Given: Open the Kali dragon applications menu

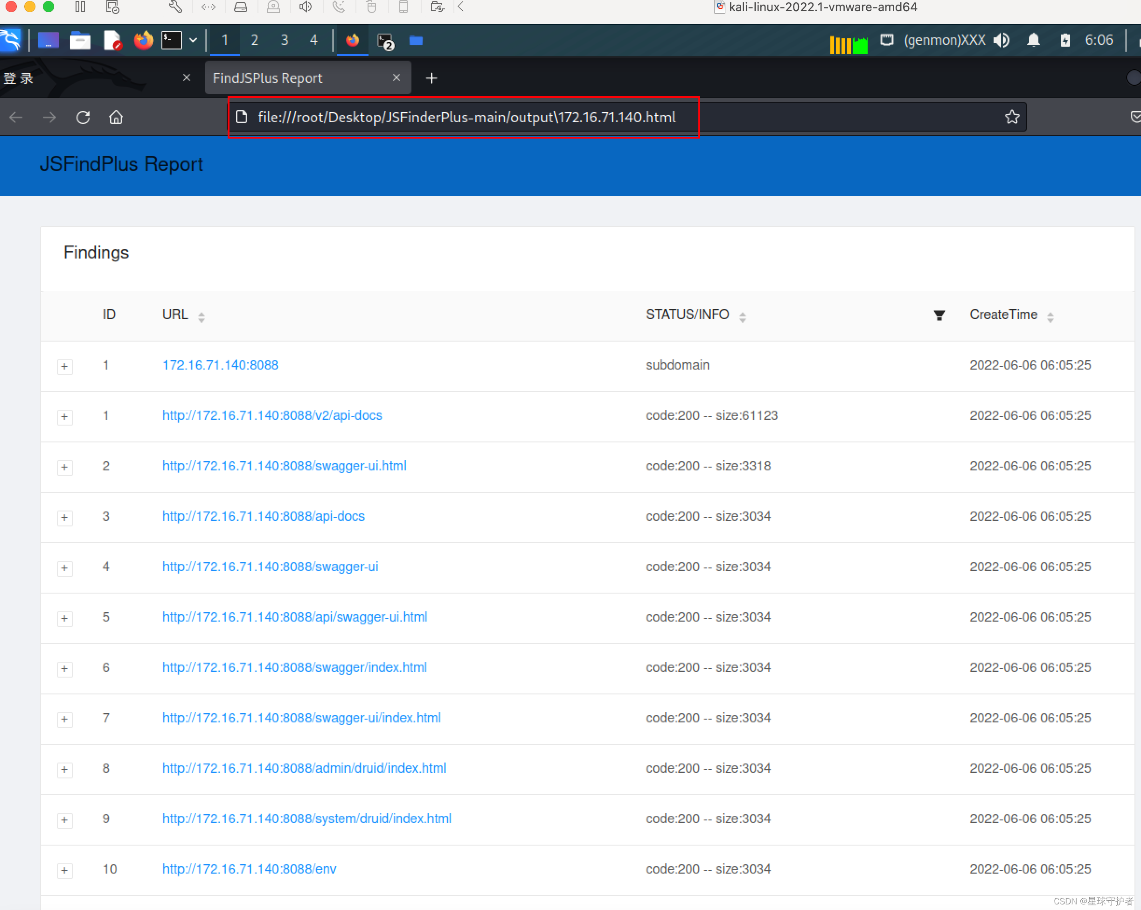Looking at the screenshot, I should coord(11,40).
